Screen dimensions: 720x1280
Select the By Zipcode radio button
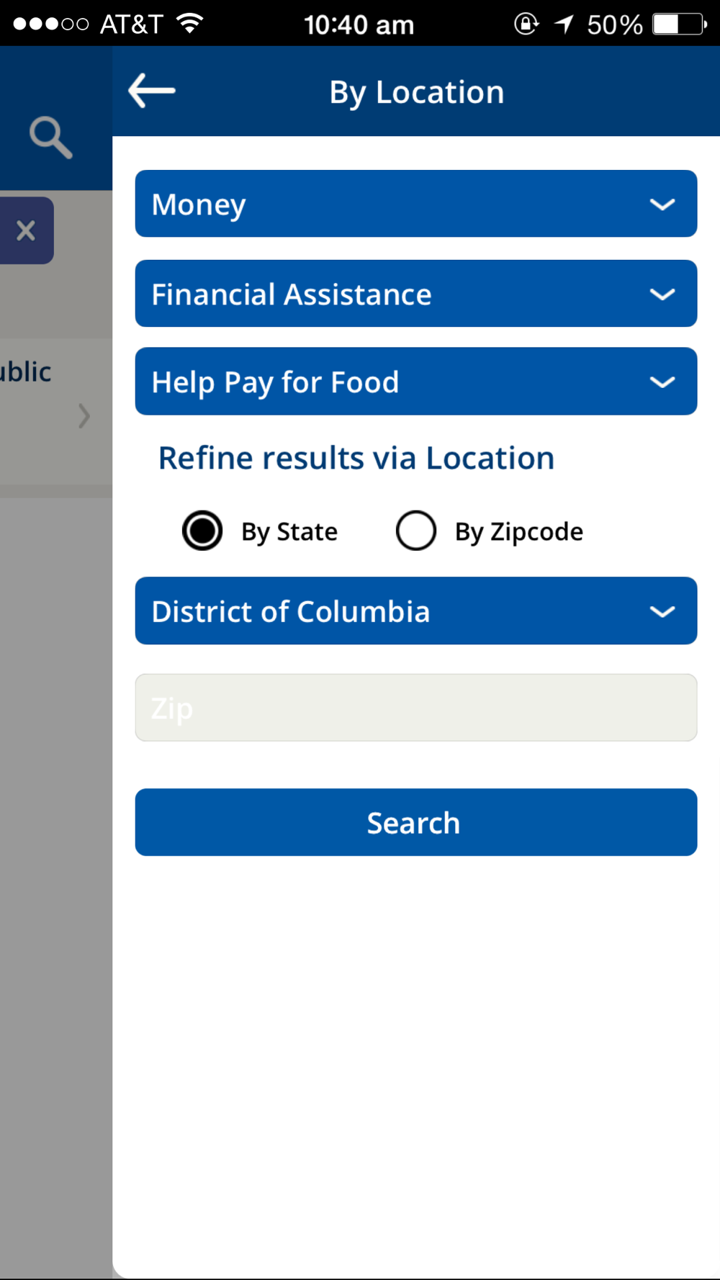tap(416, 531)
